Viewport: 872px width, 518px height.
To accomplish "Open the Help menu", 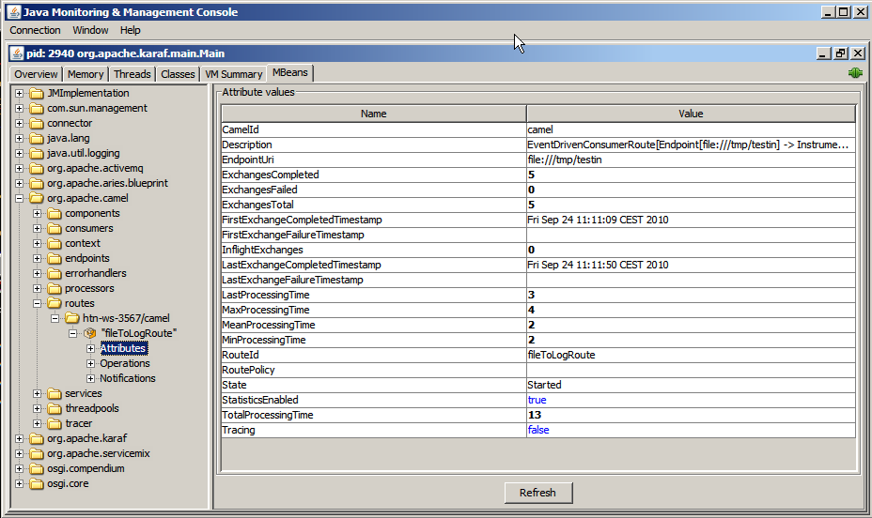I will point(130,30).
